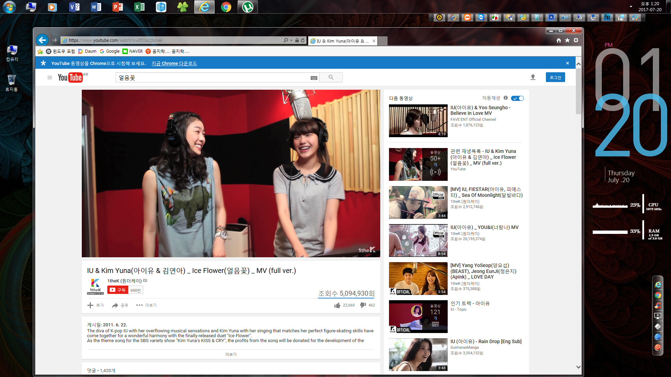
Task: Click the 로그인 sign-in button
Action: (555, 77)
